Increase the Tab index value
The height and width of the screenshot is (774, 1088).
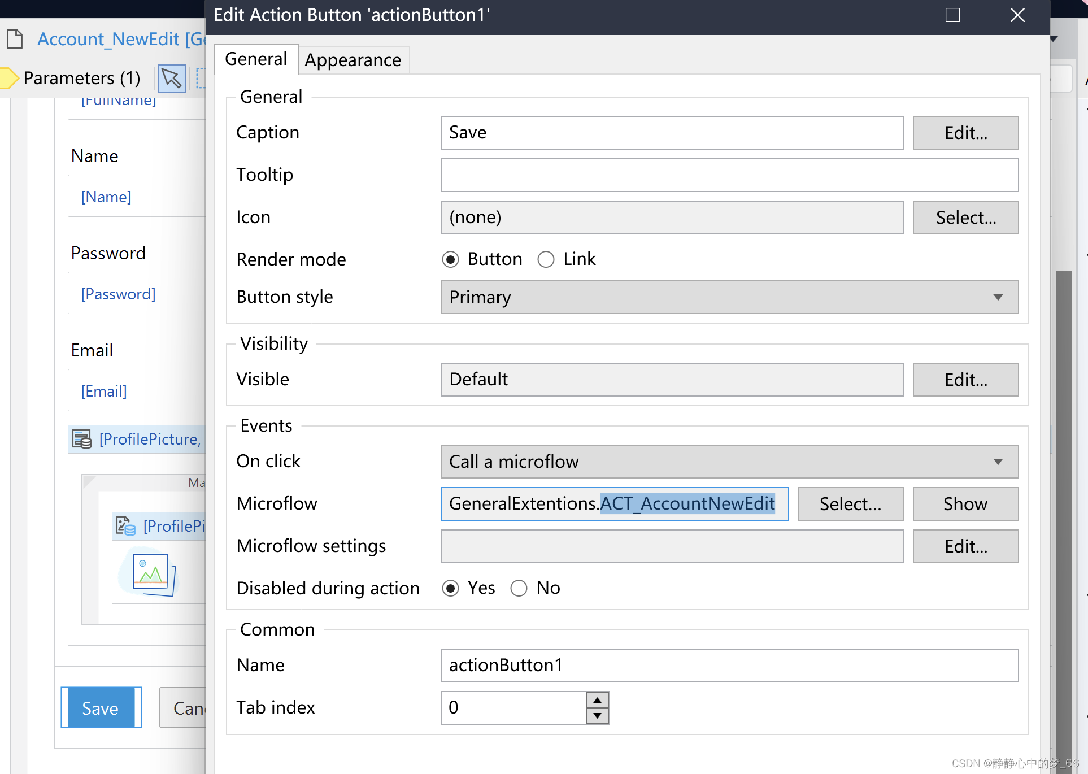[x=597, y=700]
